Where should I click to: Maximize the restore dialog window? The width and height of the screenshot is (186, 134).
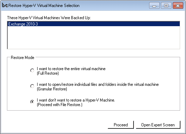[x=166, y=6]
